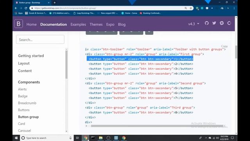
Task: Open terminal app on taskbar
Action: point(93,138)
